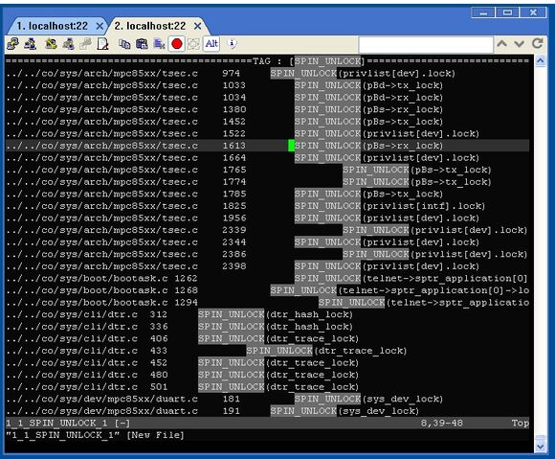555x459 pixels.
Task: Toggle the Alt key button
Action: click(211, 44)
